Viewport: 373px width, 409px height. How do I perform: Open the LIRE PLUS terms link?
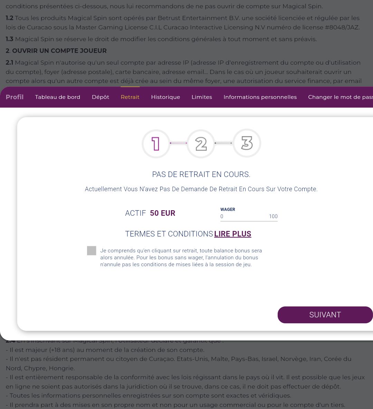tap(232, 234)
